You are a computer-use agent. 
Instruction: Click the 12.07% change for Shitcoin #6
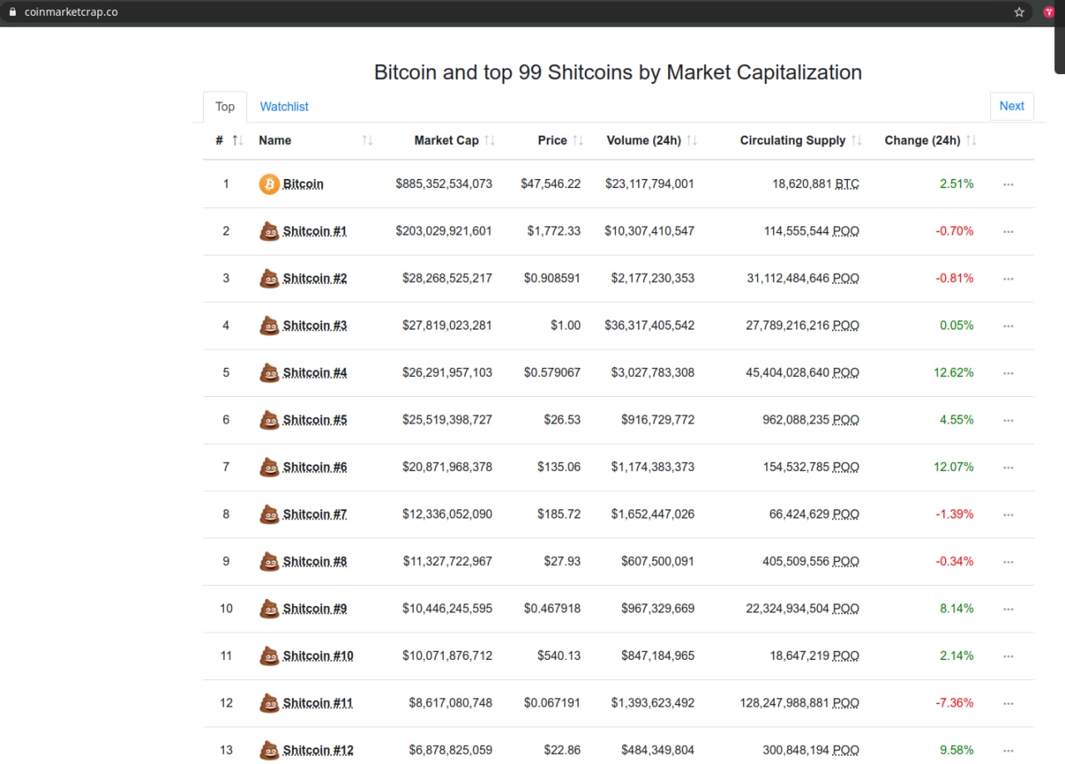(x=954, y=467)
